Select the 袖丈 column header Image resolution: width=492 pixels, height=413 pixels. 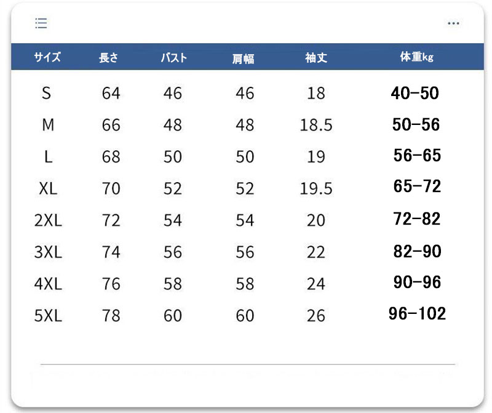point(316,58)
